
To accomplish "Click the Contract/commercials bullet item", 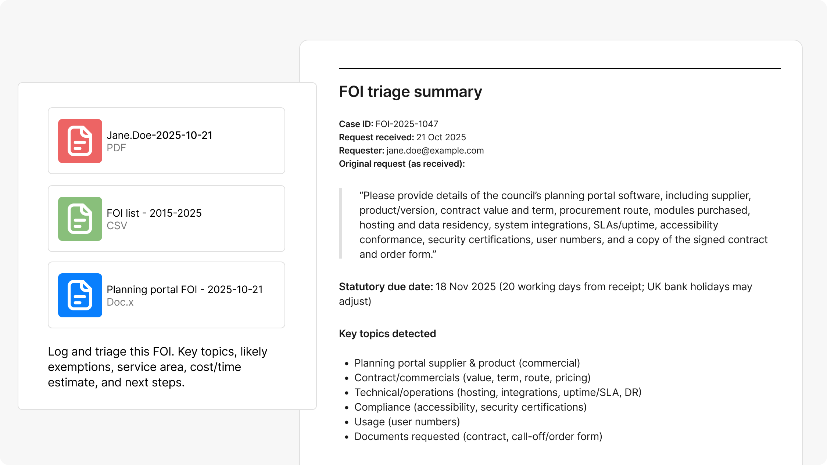I will 472,378.
